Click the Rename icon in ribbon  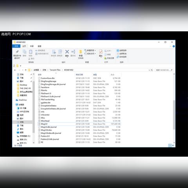coord(73,52)
